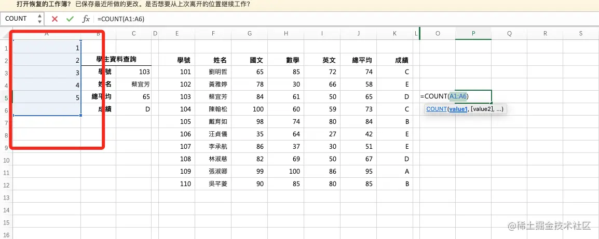Click the recovered workbook notification message
The image size is (599, 239).
tap(133, 5)
